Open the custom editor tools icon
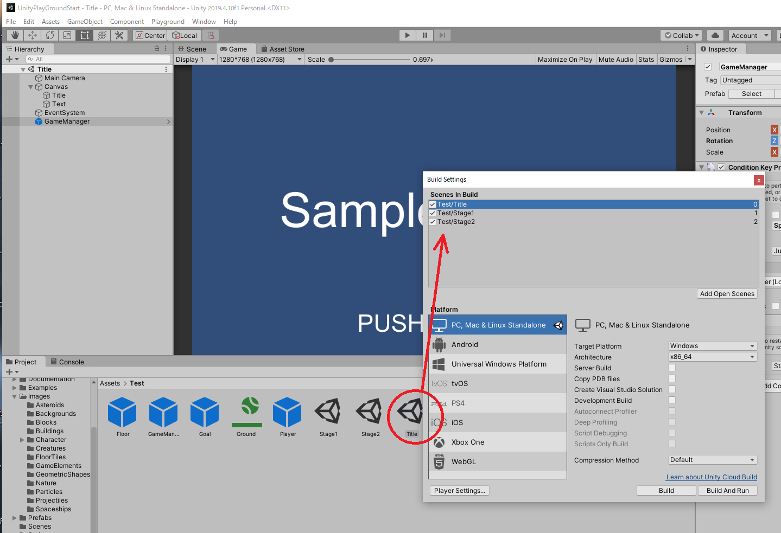This screenshot has width=781, height=533. click(119, 35)
